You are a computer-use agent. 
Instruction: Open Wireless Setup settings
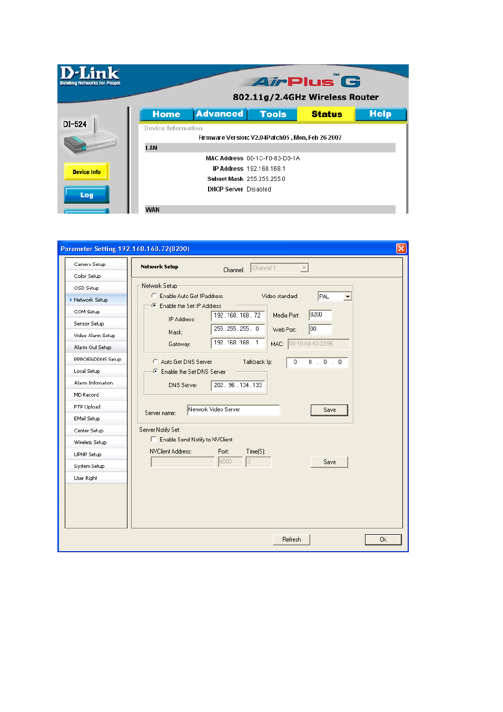pyautogui.click(x=96, y=442)
